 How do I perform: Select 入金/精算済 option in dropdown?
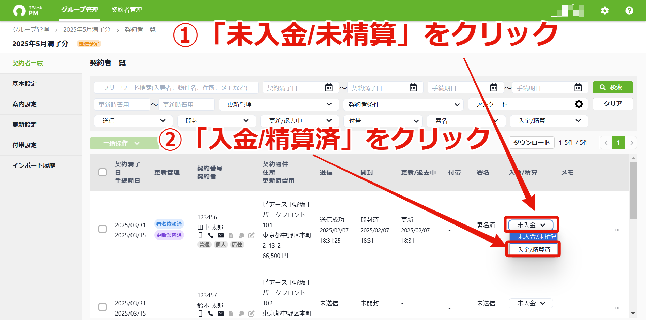coord(534,250)
